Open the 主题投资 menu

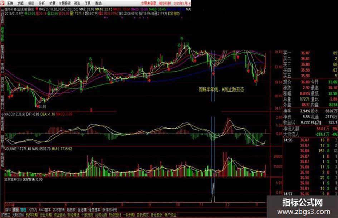coord(65,3)
